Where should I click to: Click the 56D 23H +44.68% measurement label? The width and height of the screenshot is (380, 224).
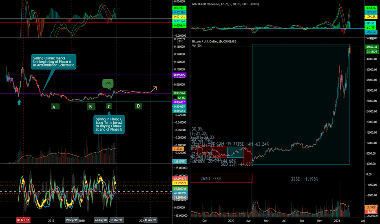tap(237, 165)
